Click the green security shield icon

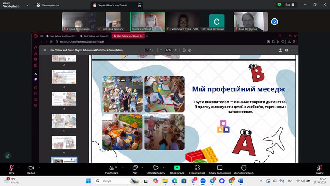click(x=279, y=5)
